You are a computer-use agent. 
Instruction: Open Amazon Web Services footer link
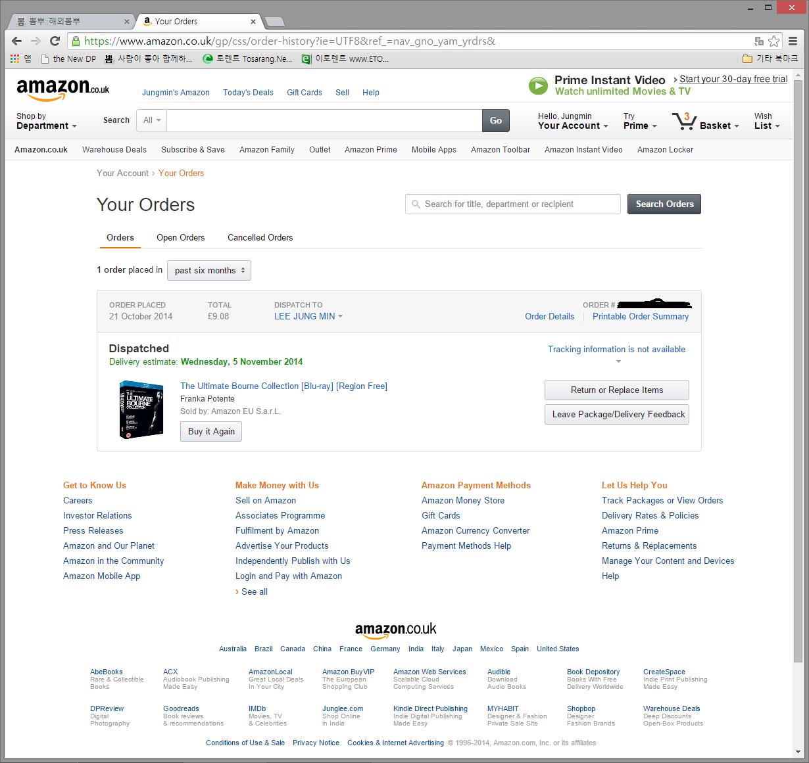click(x=429, y=672)
